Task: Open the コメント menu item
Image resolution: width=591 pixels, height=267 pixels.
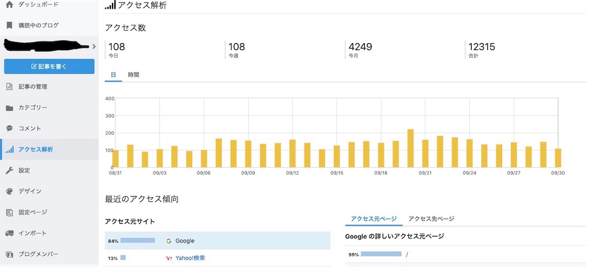Action: (x=30, y=129)
